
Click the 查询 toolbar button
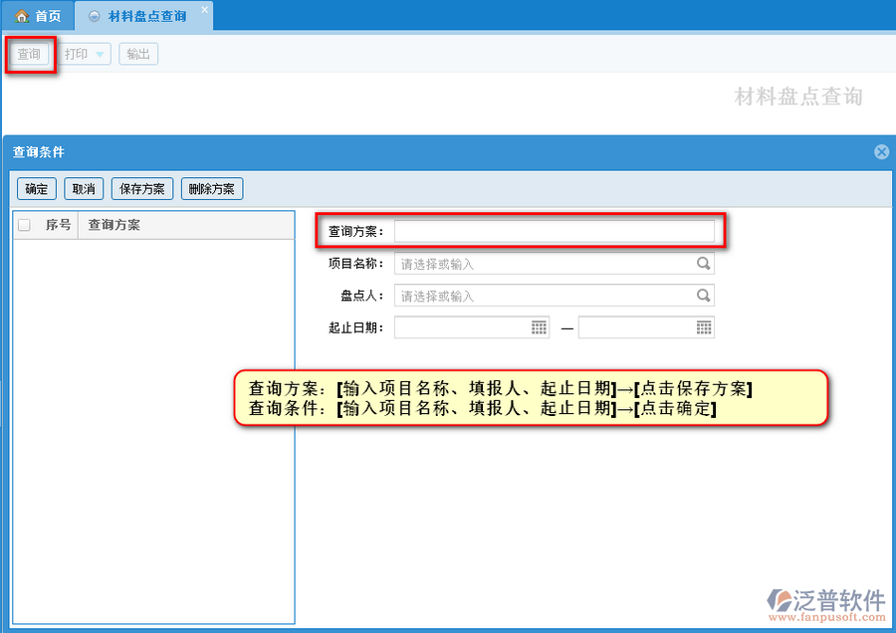coord(29,54)
